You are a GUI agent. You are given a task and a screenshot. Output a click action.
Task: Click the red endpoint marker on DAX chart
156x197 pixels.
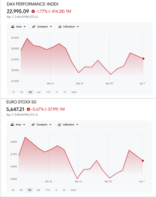pos(143,59)
